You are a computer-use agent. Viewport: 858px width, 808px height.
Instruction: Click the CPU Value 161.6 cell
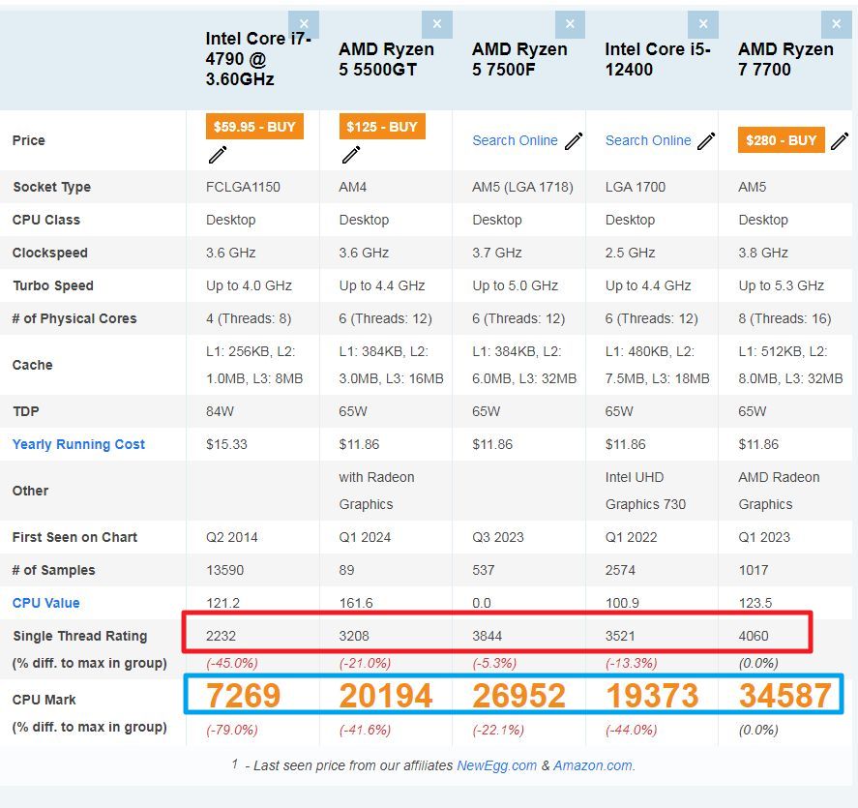[356, 603]
